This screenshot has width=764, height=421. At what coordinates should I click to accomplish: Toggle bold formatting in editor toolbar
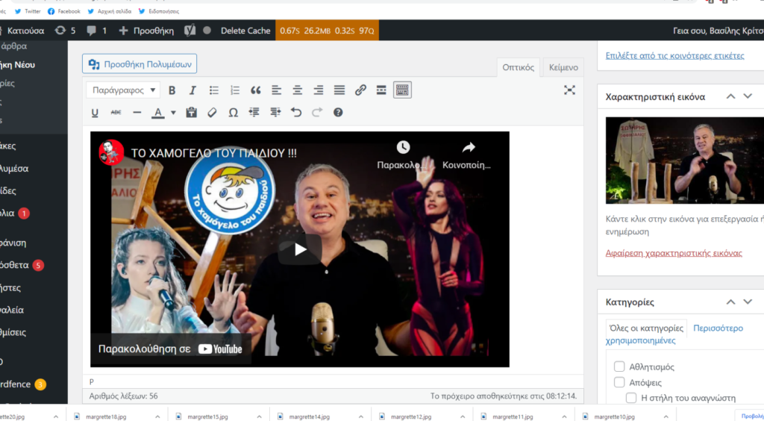coord(172,90)
